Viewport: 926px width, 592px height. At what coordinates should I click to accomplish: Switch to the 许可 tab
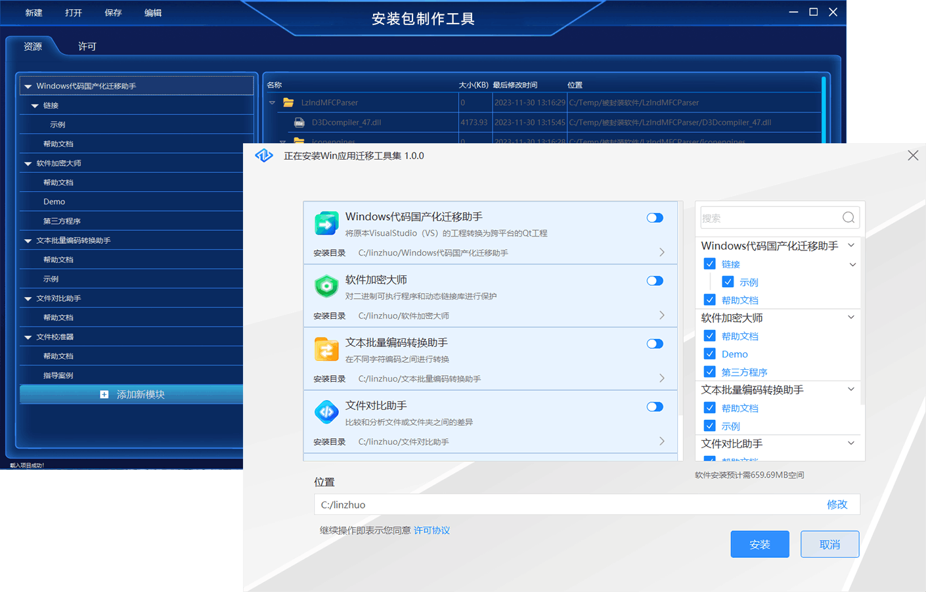point(87,47)
